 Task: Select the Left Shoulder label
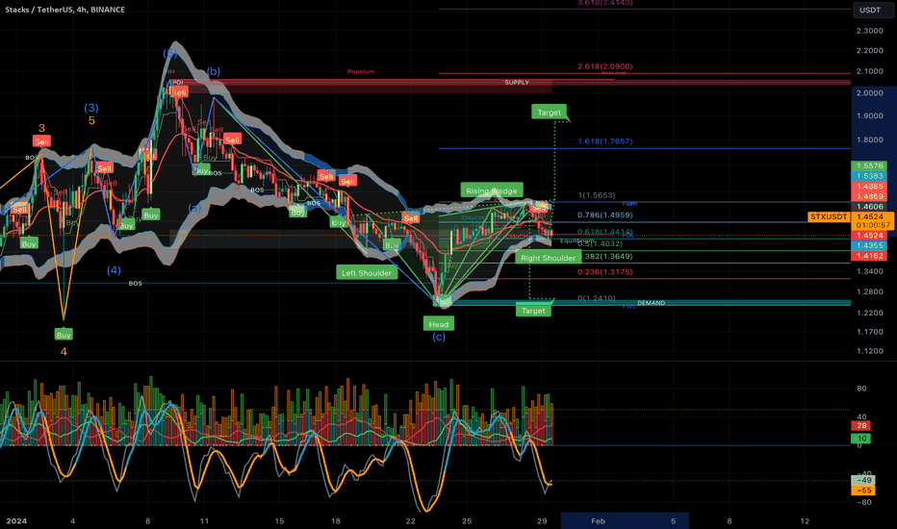coord(367,273)
